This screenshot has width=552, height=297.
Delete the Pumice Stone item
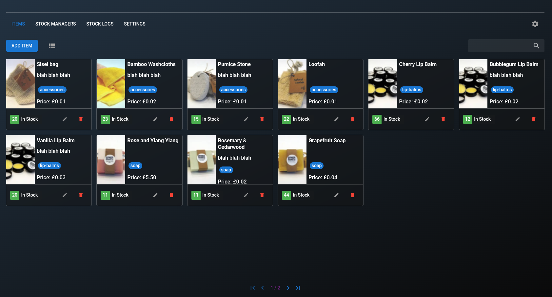[262, 119]
